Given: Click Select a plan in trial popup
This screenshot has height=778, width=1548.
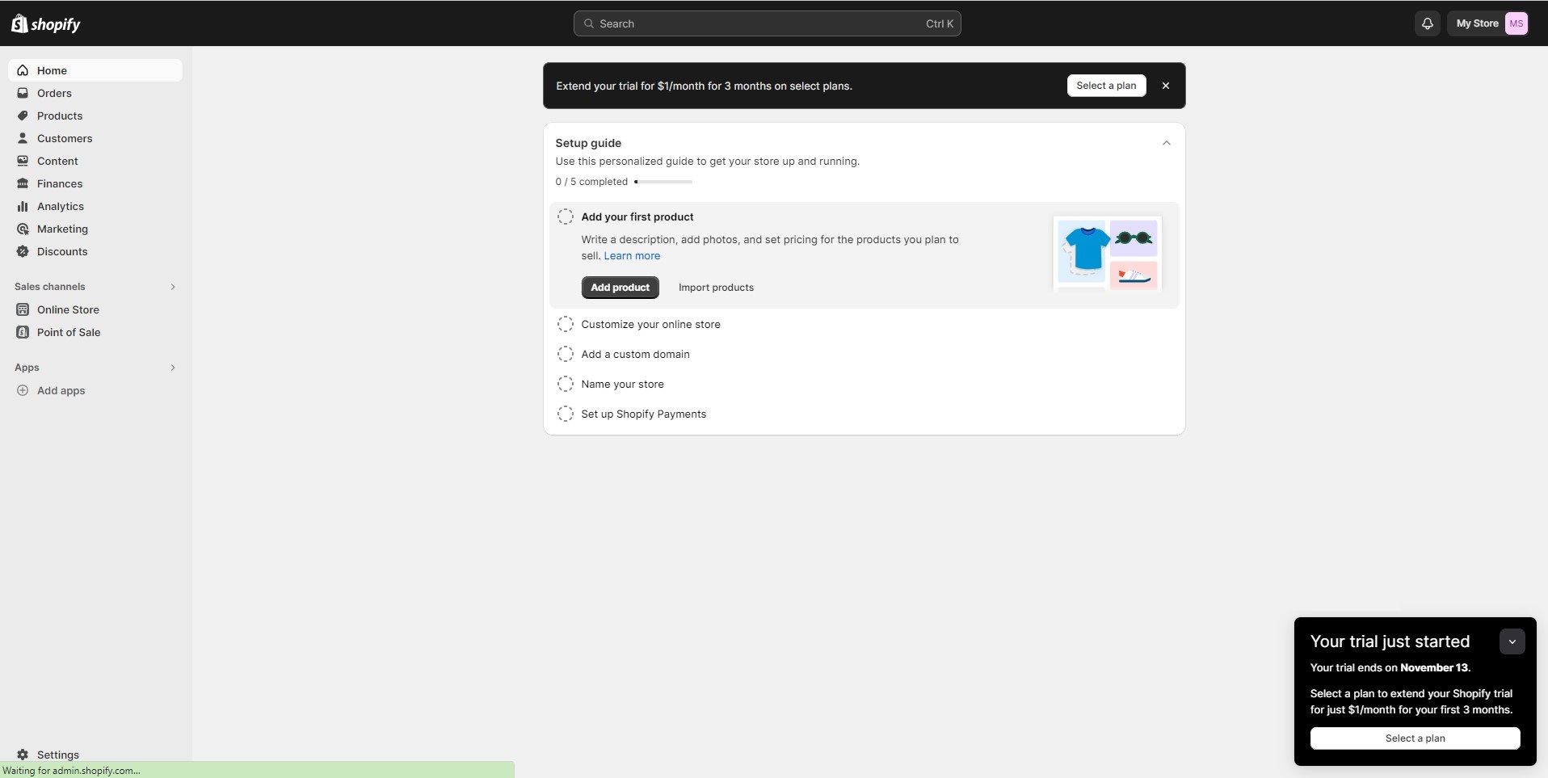Looking at the screenshot, I should tap(1415, 738).
